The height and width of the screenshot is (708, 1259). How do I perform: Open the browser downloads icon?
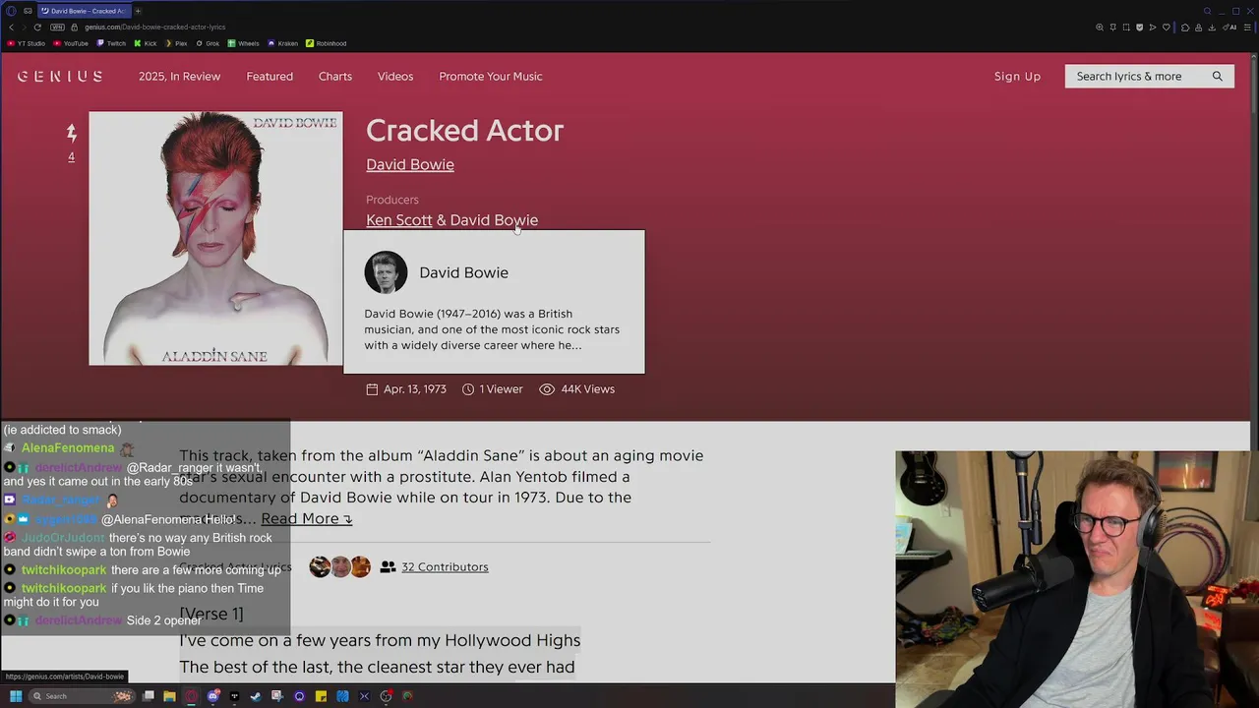(x=1212, y=28)
